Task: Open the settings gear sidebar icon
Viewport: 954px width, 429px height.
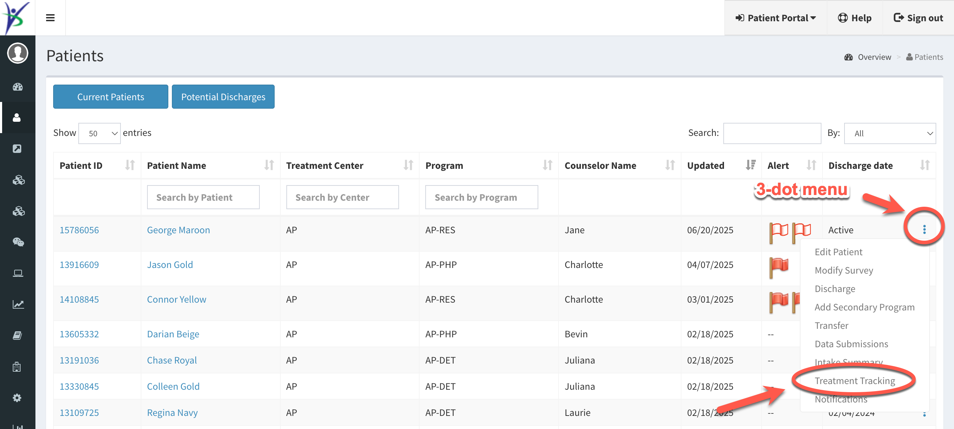Action: click(17, 398)
